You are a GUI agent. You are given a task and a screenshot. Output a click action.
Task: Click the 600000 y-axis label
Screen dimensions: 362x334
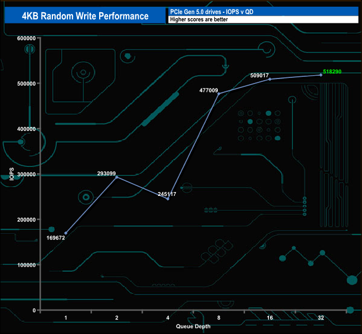[26, 38]
